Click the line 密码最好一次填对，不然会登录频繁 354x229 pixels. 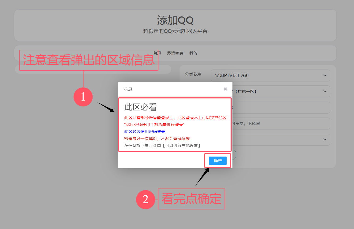157,139
